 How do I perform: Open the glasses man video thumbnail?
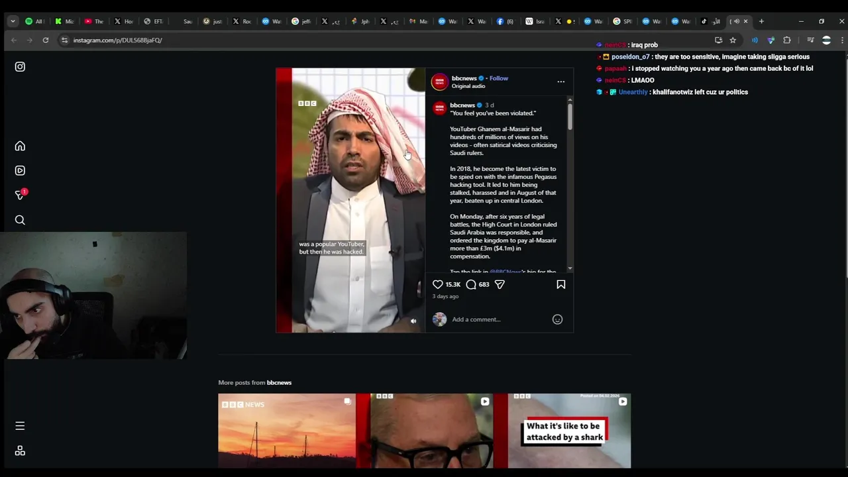pyautogui.click(x=425, y=431)
